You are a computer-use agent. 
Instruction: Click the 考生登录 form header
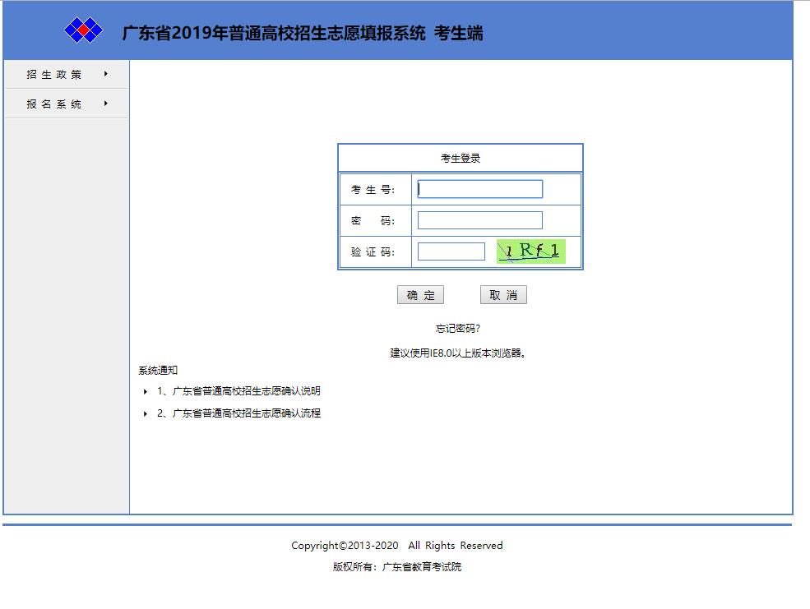(460, 159)
